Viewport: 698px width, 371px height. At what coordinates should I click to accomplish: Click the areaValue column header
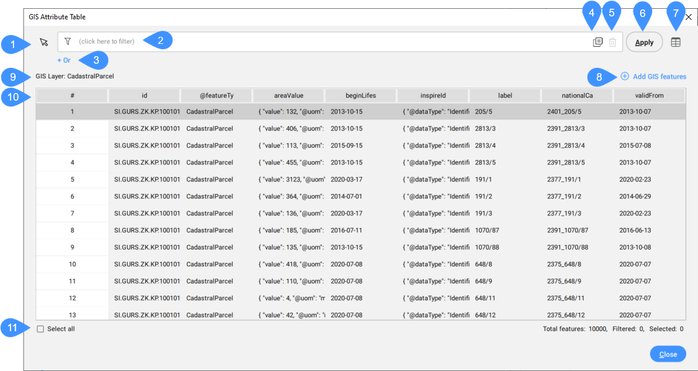[288, 95]
